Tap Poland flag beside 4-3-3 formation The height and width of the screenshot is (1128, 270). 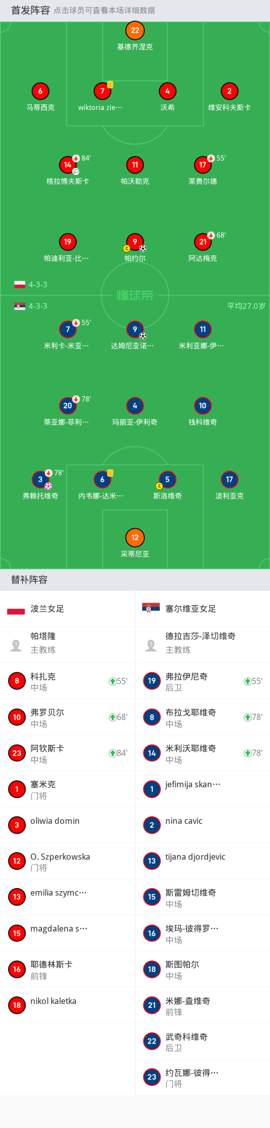(x=20, y=285)
